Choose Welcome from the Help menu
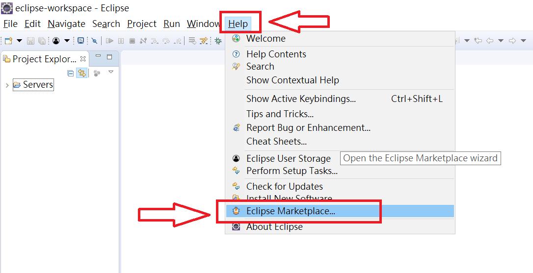The width and height of the screenshot is (533, 273). pyautogui.click(x=340, y=38)
